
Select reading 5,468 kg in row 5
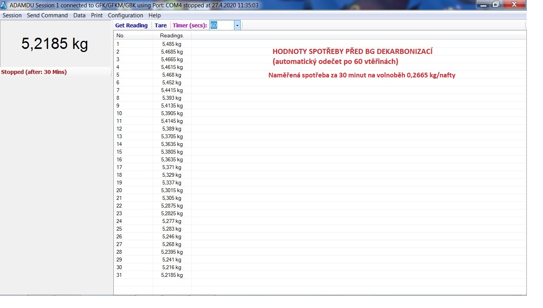pyautogui.click(x=172, y=75)
